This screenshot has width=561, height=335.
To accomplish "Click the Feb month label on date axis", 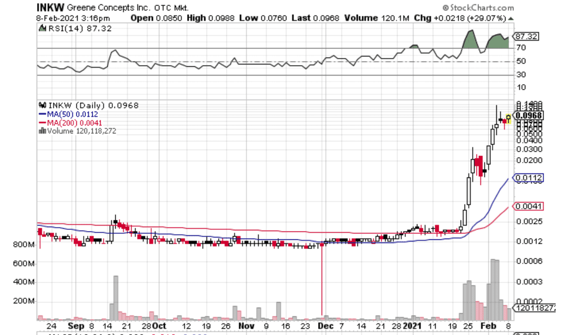I will (488, 326).
